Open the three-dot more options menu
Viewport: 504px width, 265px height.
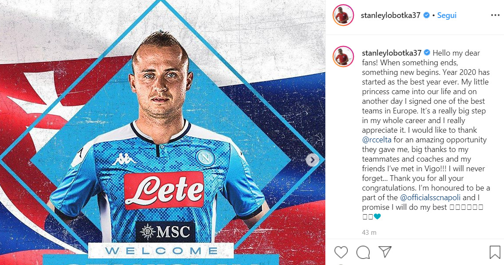tap(495, 15)
